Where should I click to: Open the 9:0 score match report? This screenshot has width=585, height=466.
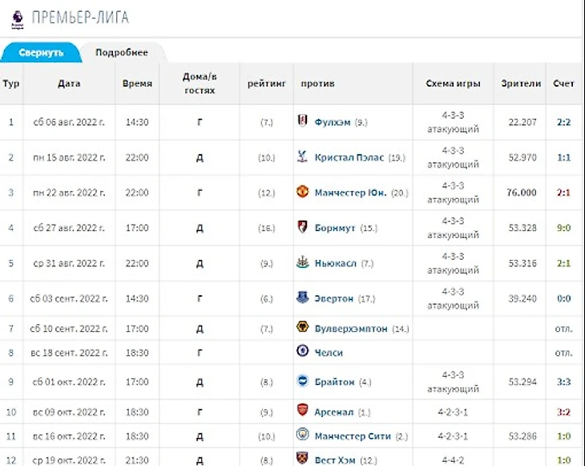563,228
